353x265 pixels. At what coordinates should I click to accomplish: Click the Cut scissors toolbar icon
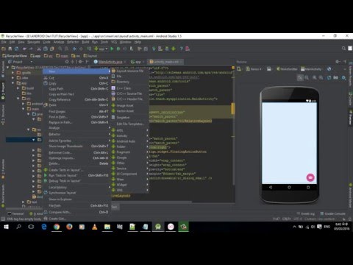click(39, 49)
